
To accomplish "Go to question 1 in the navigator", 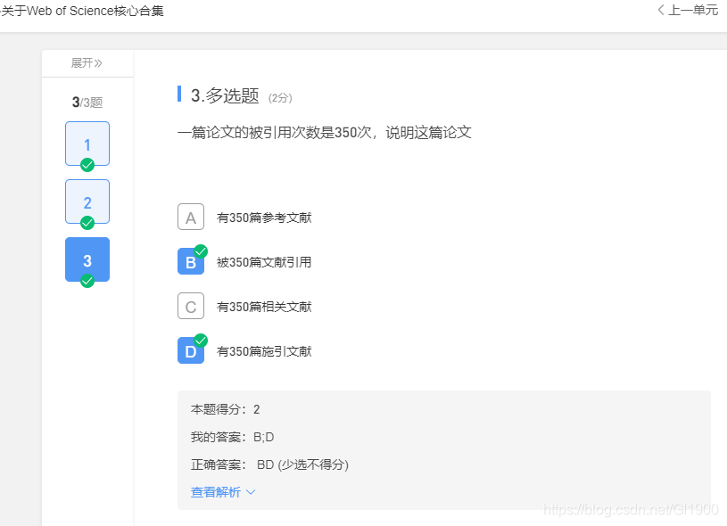I will click(x=87, y=144).
